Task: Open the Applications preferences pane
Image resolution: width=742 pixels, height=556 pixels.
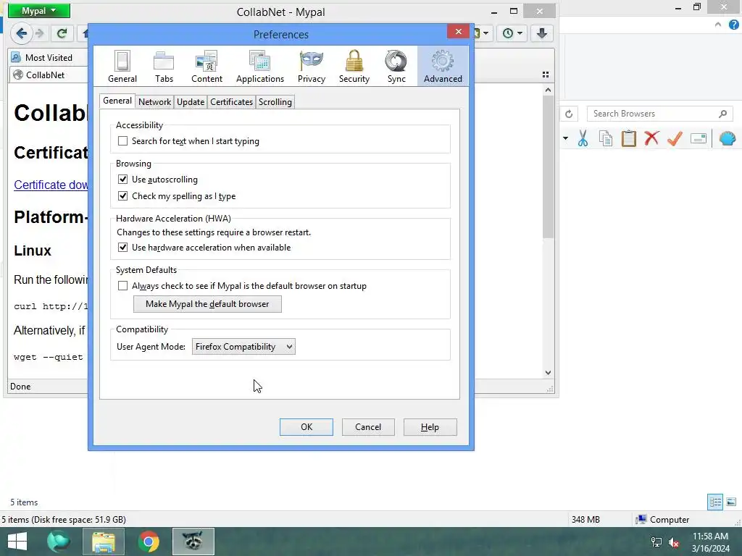Action: coord(260,67)
